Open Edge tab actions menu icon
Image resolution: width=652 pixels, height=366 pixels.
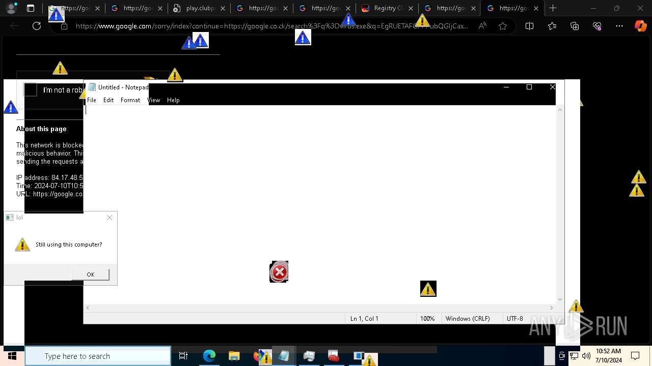pyautogui.click(x=31, y=8)
